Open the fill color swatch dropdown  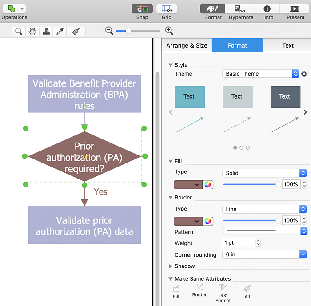point(188,185)
